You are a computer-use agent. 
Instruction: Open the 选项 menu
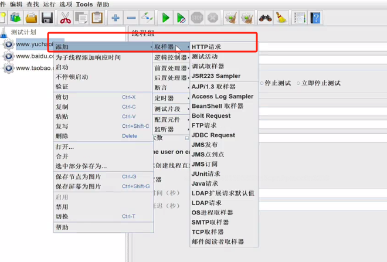[x=66, y=5]
